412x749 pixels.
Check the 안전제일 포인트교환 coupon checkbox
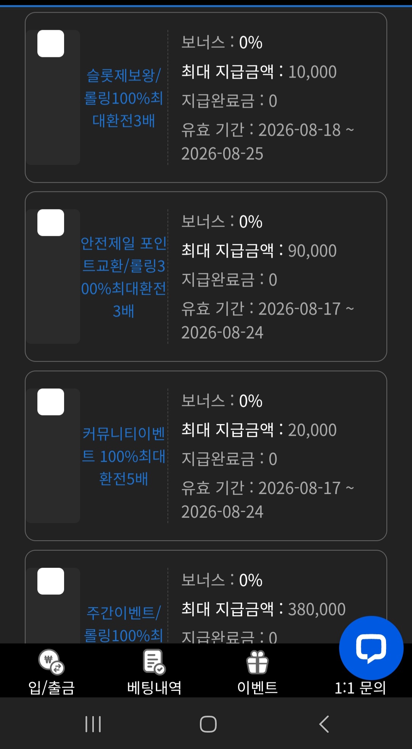(x=51, y=223)
